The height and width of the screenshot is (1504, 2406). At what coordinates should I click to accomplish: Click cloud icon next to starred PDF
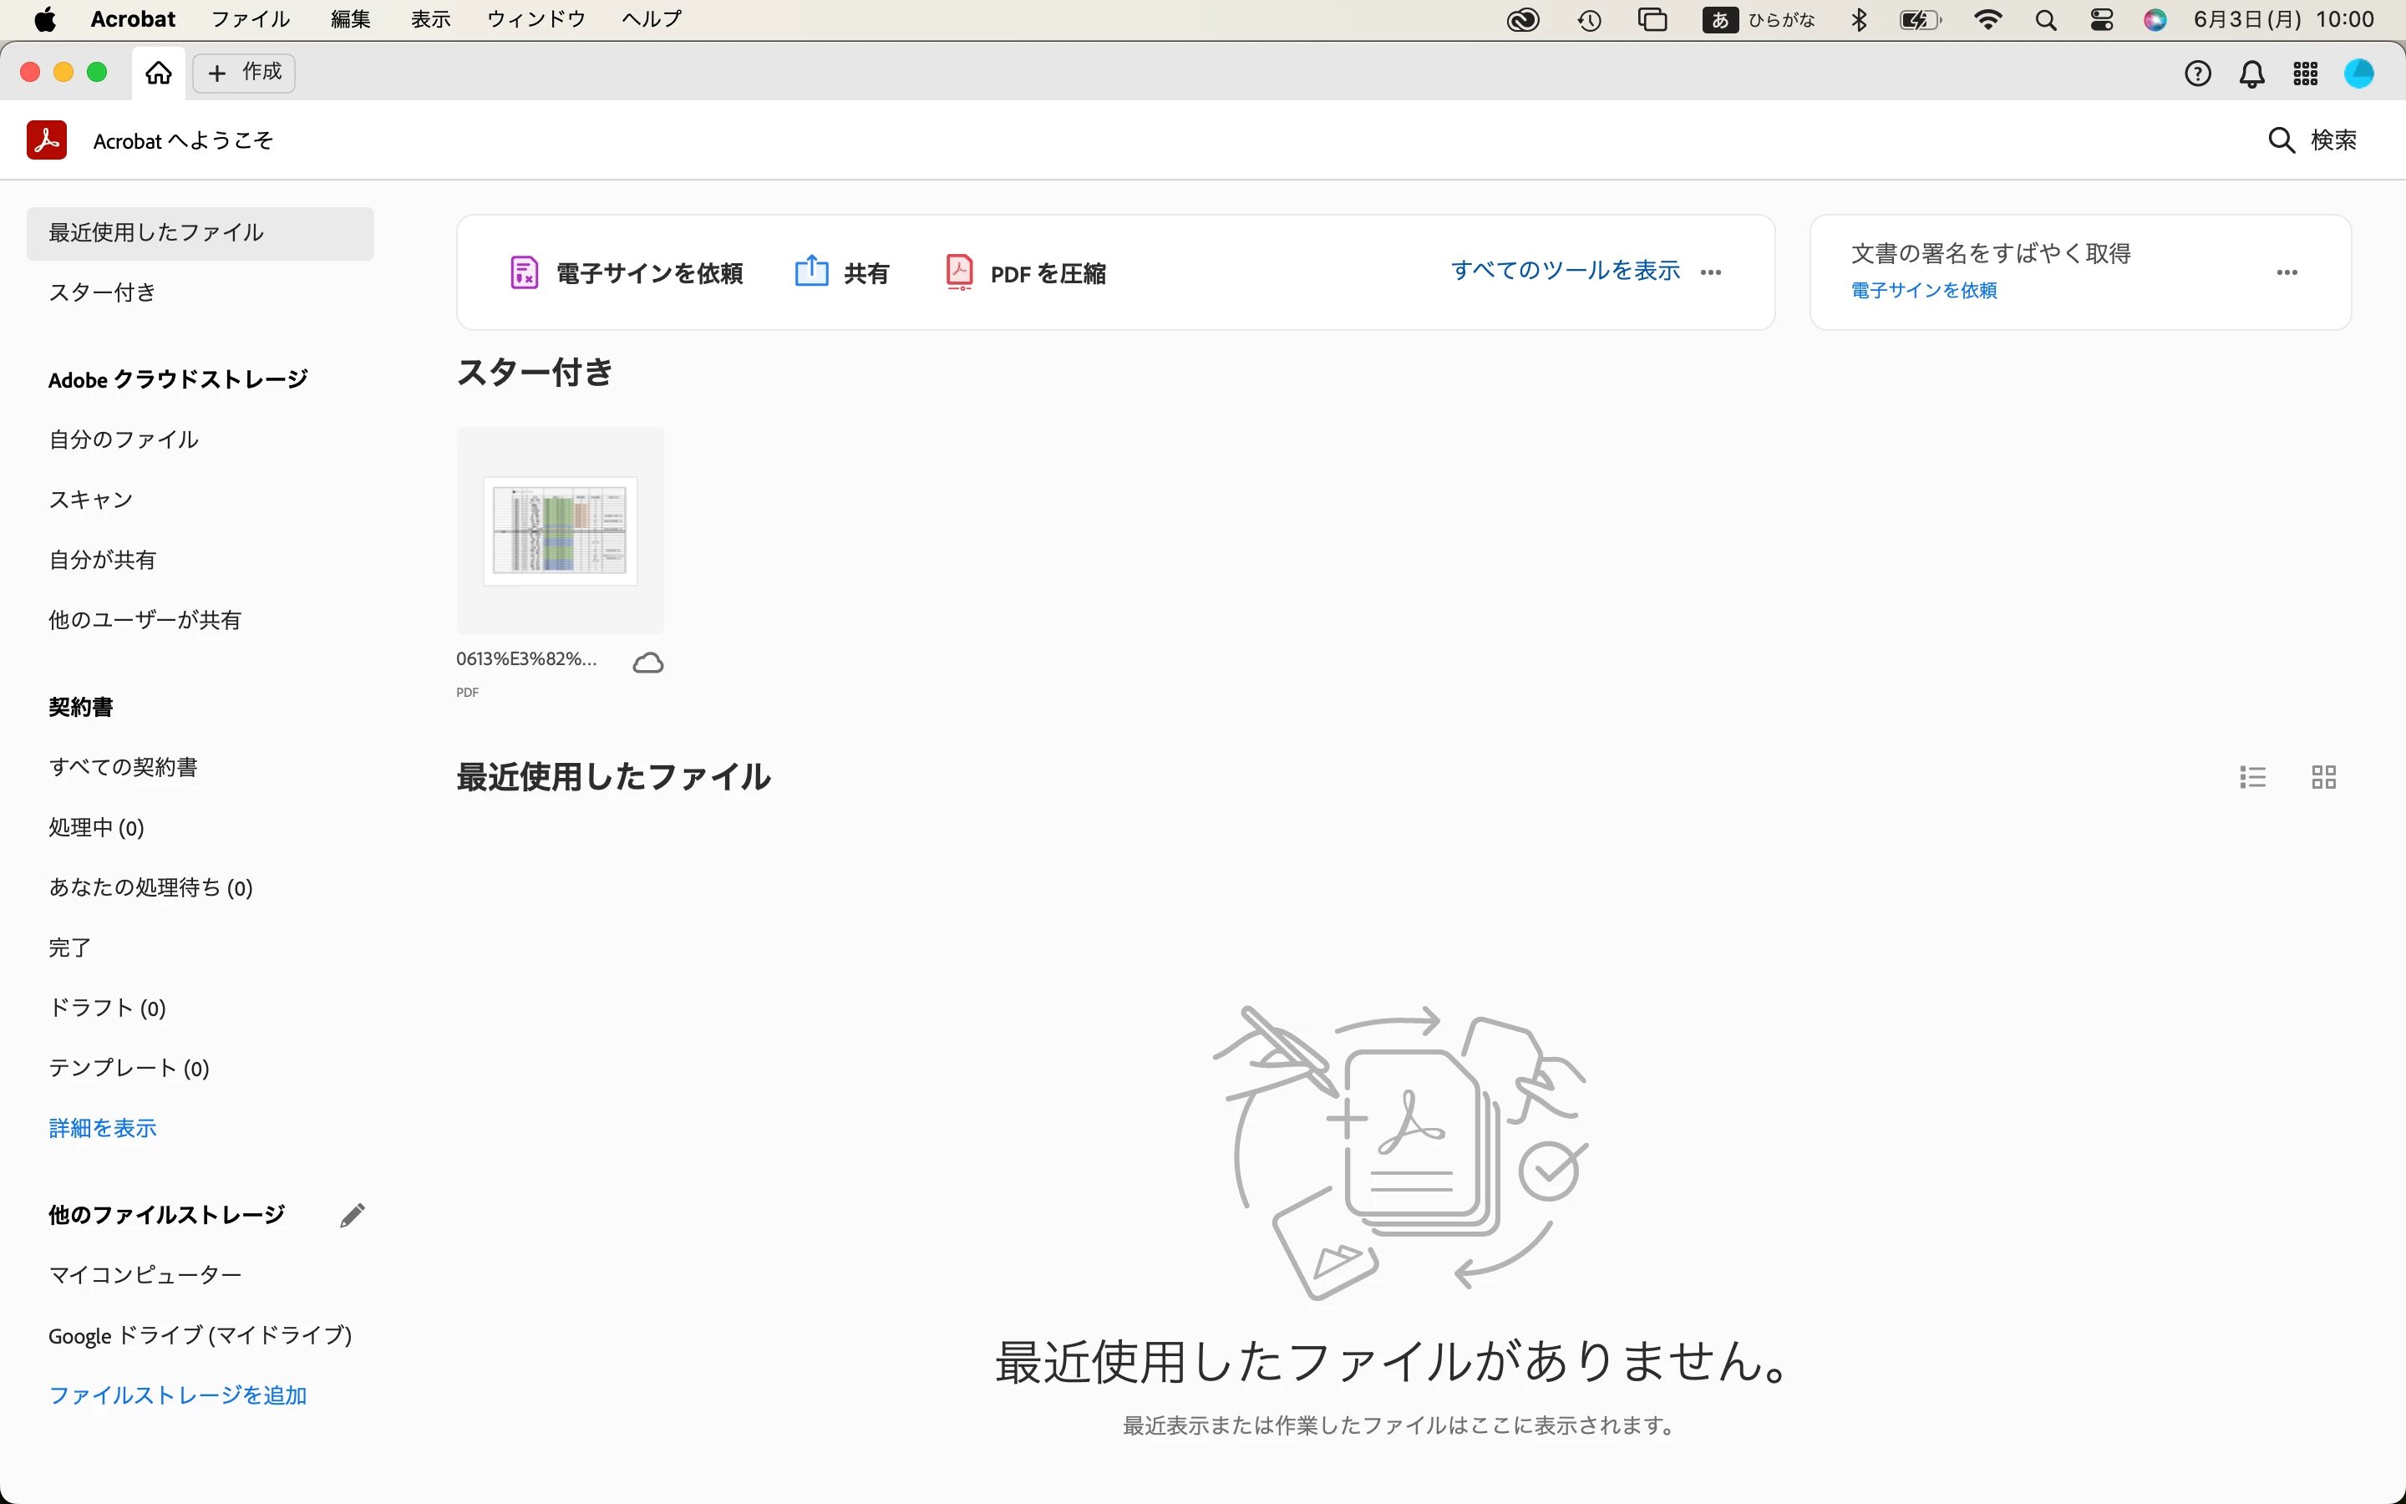pyautogui.click(x=648, y=663)
